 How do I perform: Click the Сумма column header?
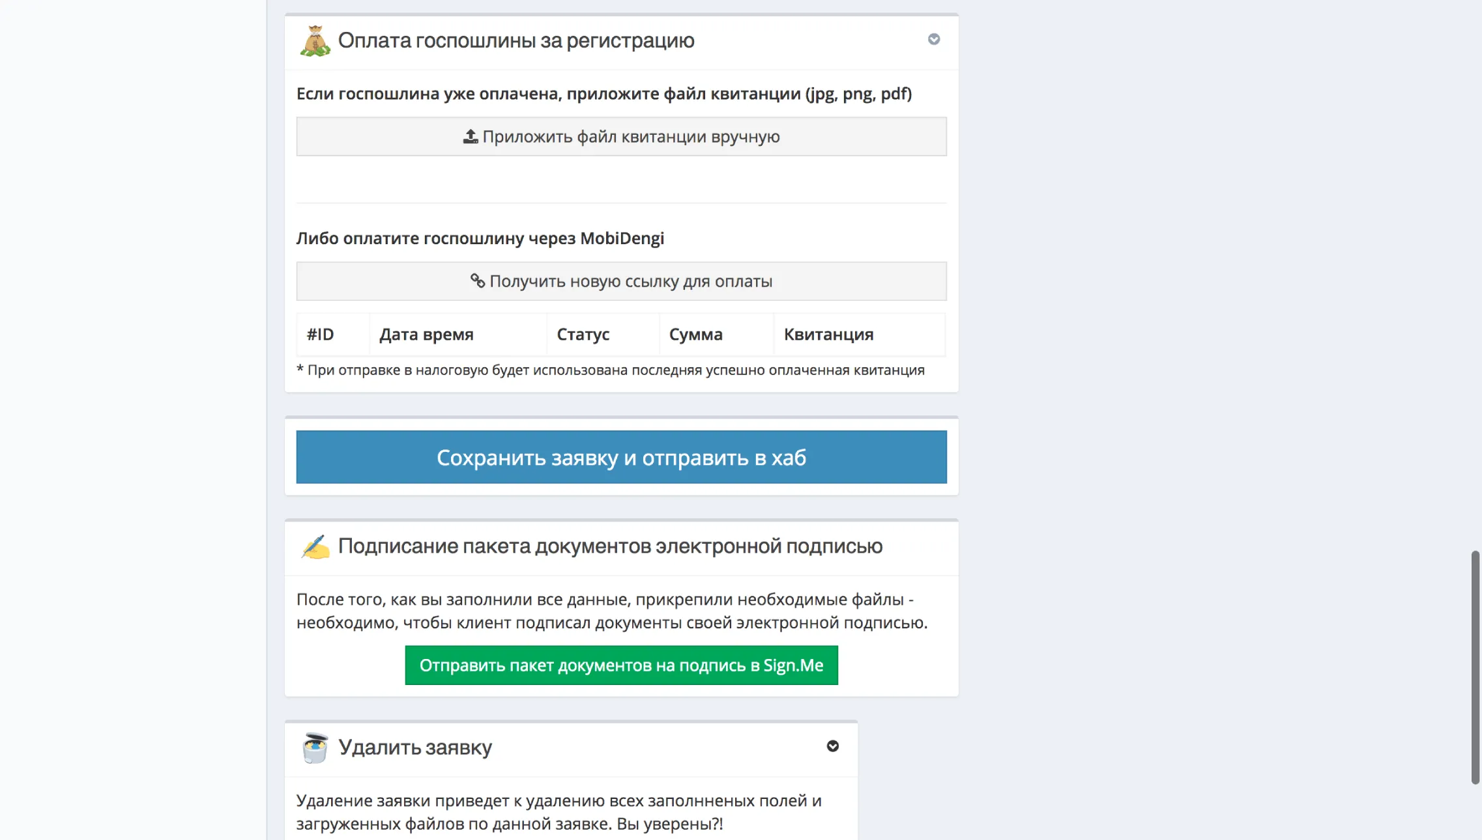click(695, 335)
